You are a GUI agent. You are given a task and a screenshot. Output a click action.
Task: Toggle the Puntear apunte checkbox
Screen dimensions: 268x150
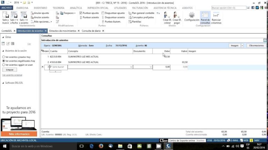click(81, 13)
